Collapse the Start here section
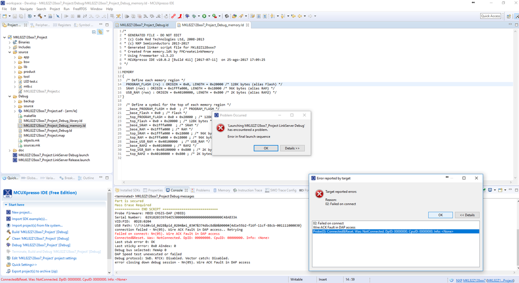Screen dimensions: 519x283 coord(6,205)
